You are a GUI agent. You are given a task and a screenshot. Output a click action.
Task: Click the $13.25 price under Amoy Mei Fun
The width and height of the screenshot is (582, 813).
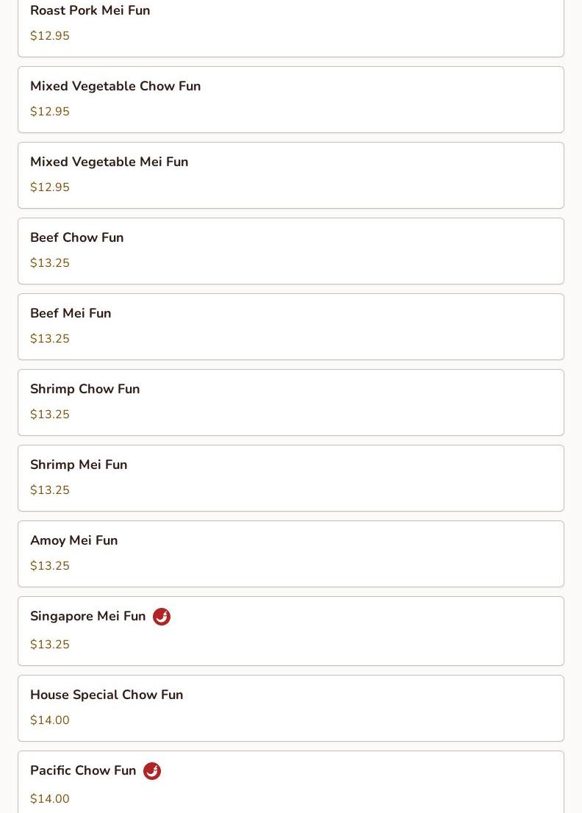click(x=50, y=566)
